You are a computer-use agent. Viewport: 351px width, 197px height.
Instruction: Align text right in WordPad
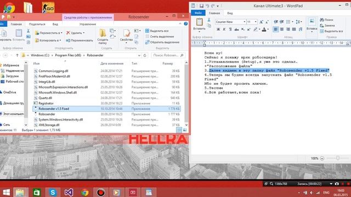288,29
